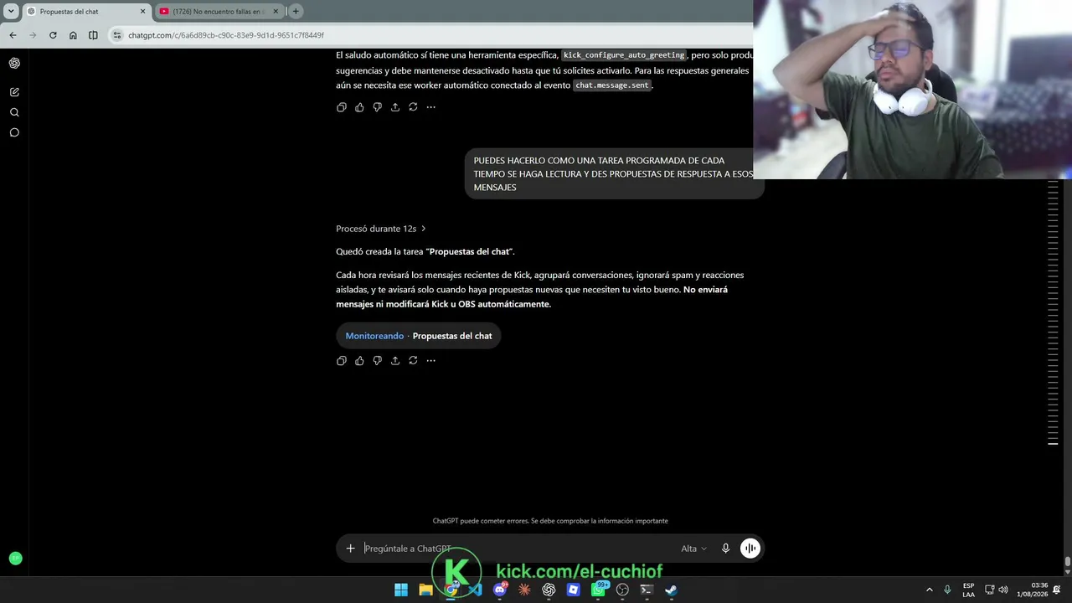
Task: Select the "chat.message.sent" code text
Action: (x=612, y=85)
